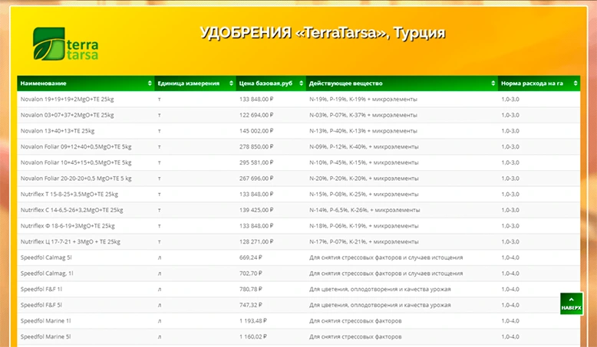Select Nutriflex T 15-8-25+3,5MgO+TE 25kg name
The image size is (597, 347).
tap(69, 195)
